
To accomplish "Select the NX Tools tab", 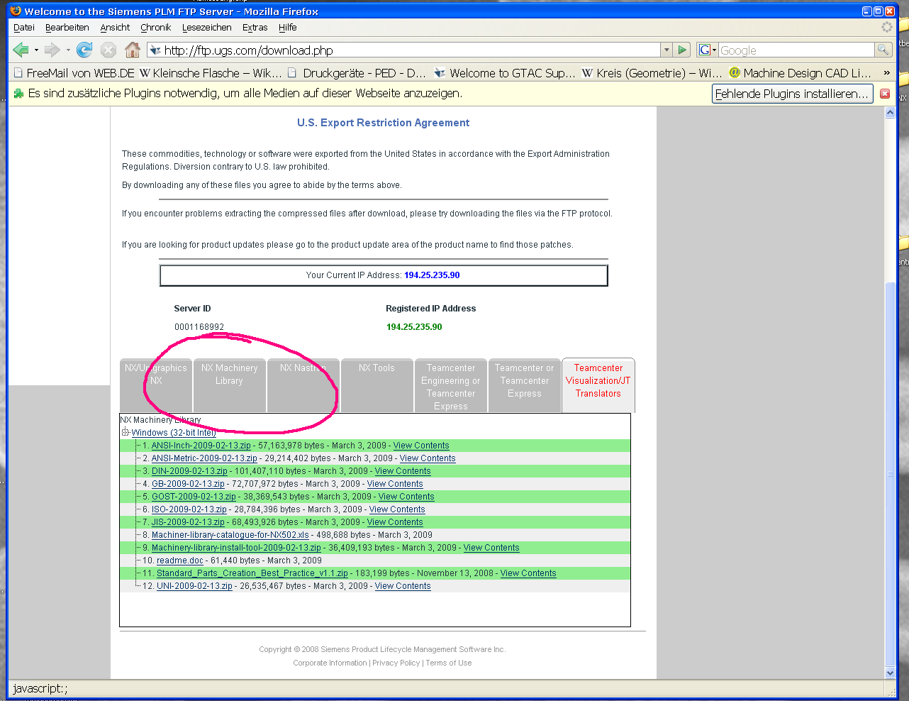I will coord(377,385).
